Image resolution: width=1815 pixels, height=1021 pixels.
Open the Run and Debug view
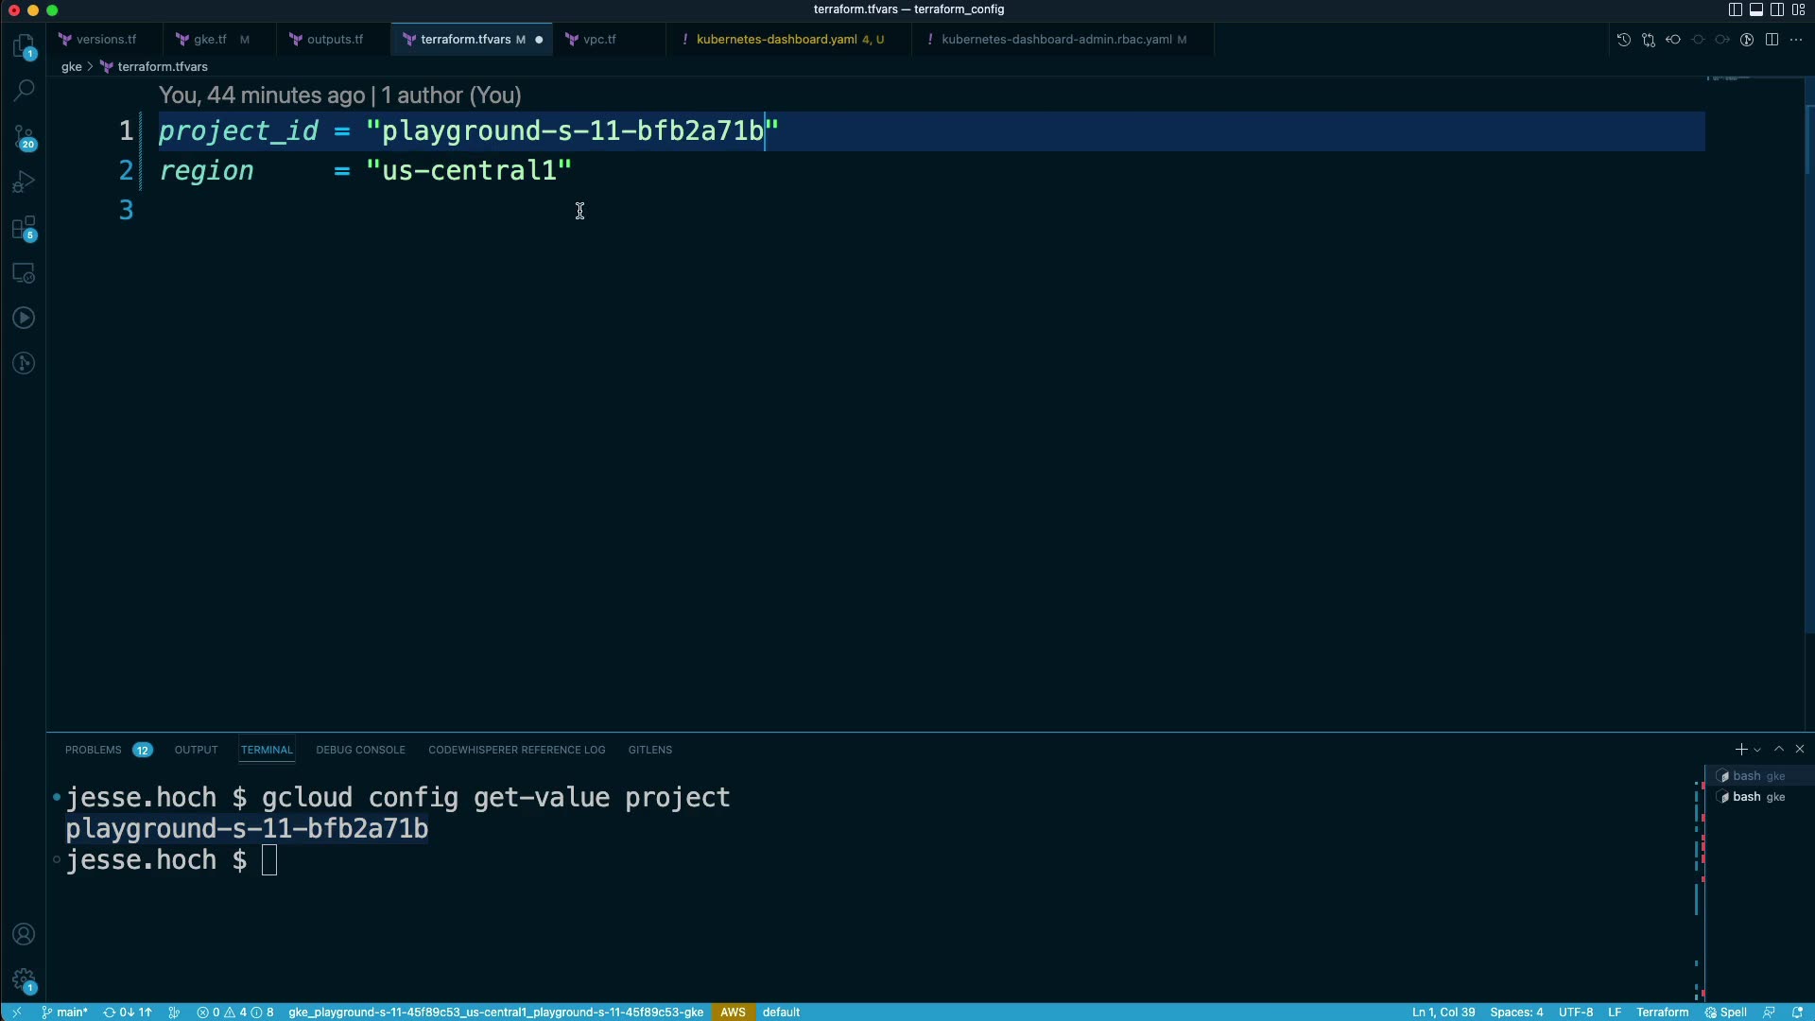(x=25, y=182)
